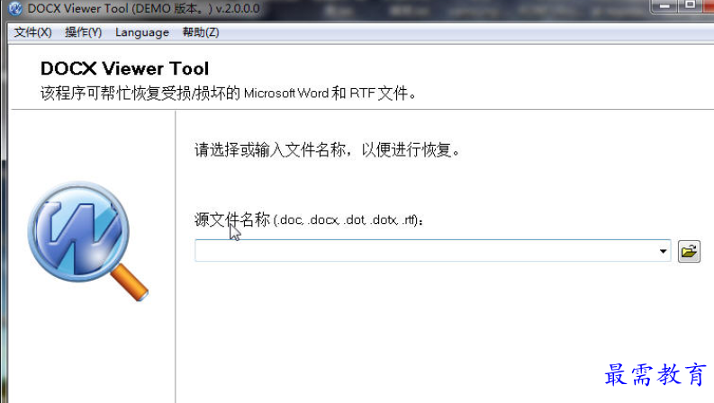Open the 操作(Y) menu
Image resolution: width=714 pixels, height=403 pixels.
point(84,32)
